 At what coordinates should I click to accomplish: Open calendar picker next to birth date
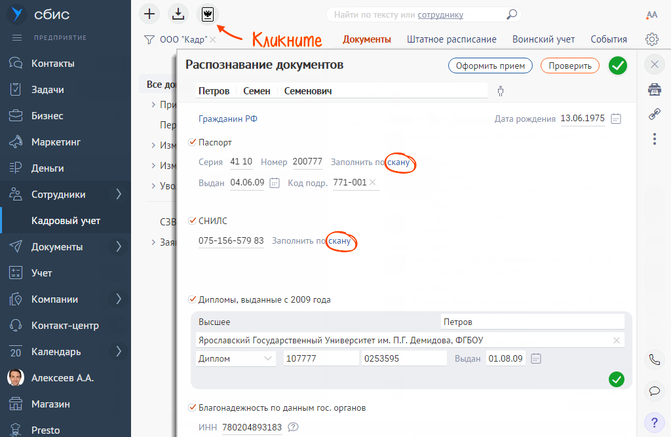[615, 119]
